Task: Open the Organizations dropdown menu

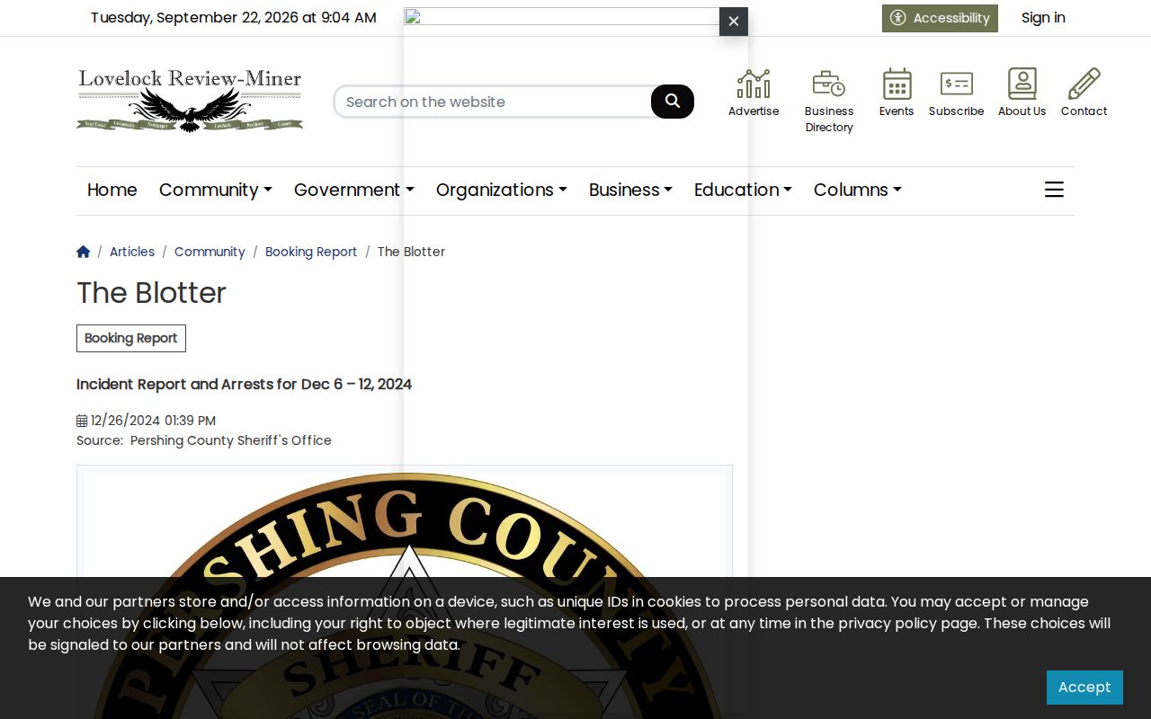Action: (502, 190)
